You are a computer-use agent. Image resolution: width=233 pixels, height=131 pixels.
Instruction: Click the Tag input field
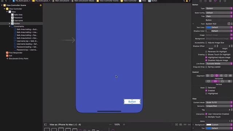click(218, 110)
